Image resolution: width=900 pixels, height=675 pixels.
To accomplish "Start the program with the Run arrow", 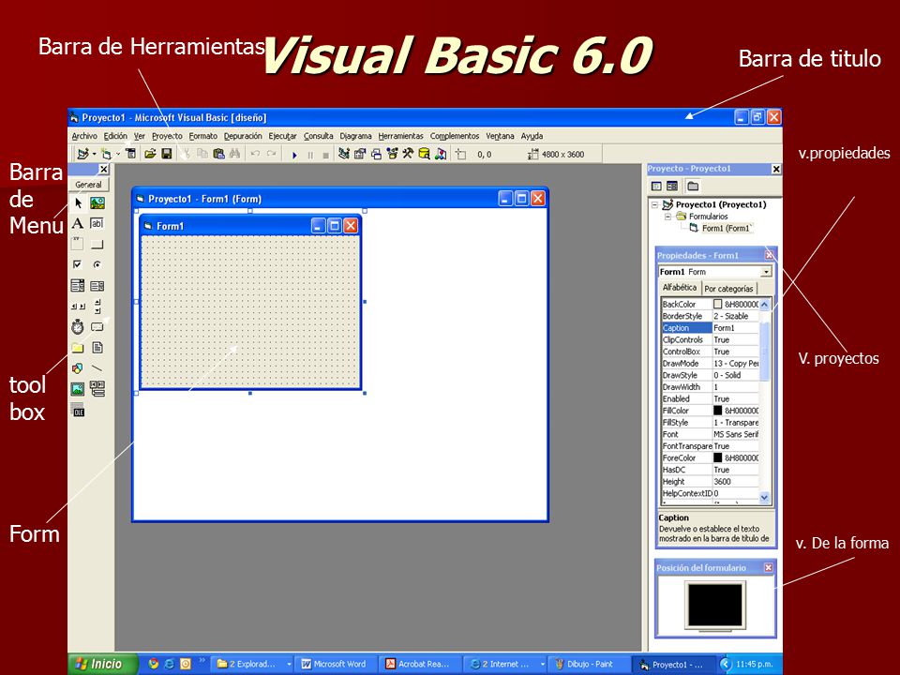I will tap(294, 155).
